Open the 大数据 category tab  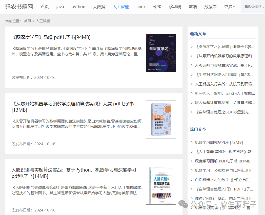99,7
